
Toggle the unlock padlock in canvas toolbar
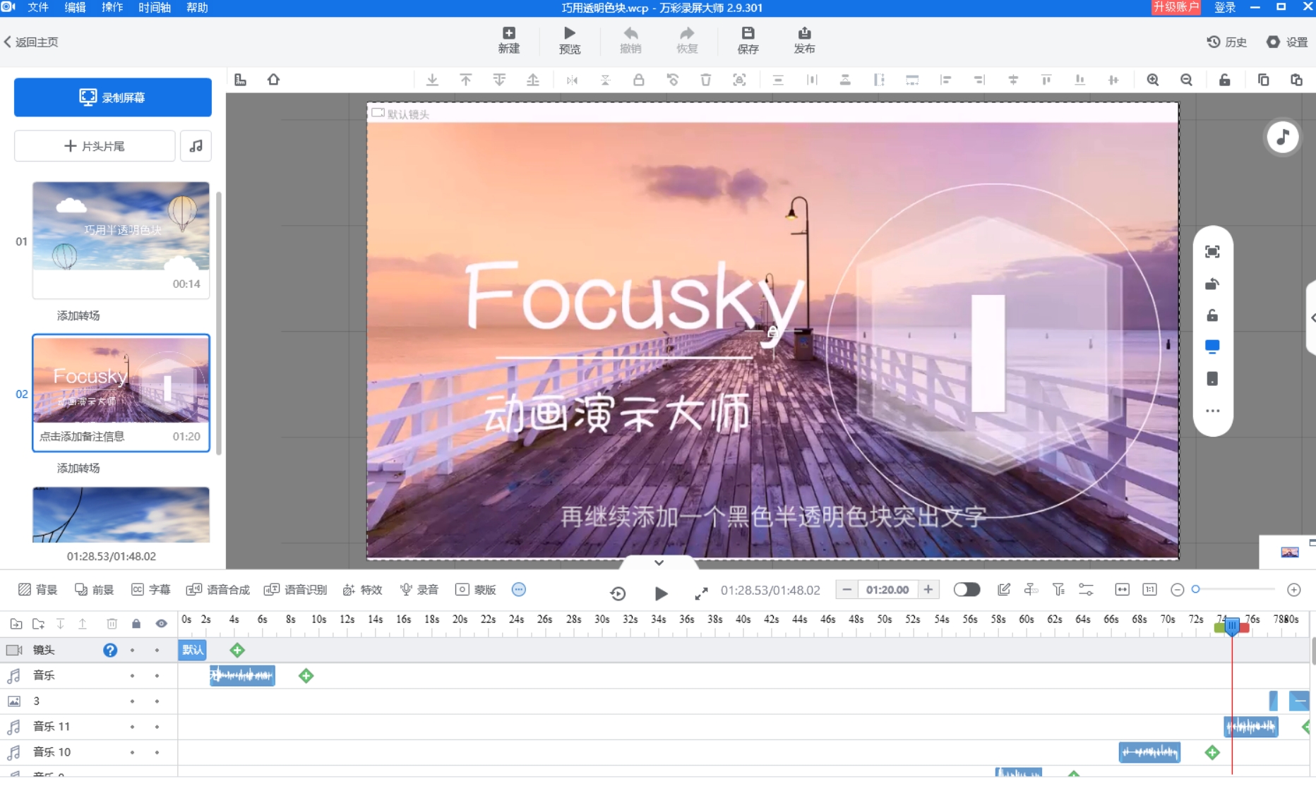(x=1225, y=80)
